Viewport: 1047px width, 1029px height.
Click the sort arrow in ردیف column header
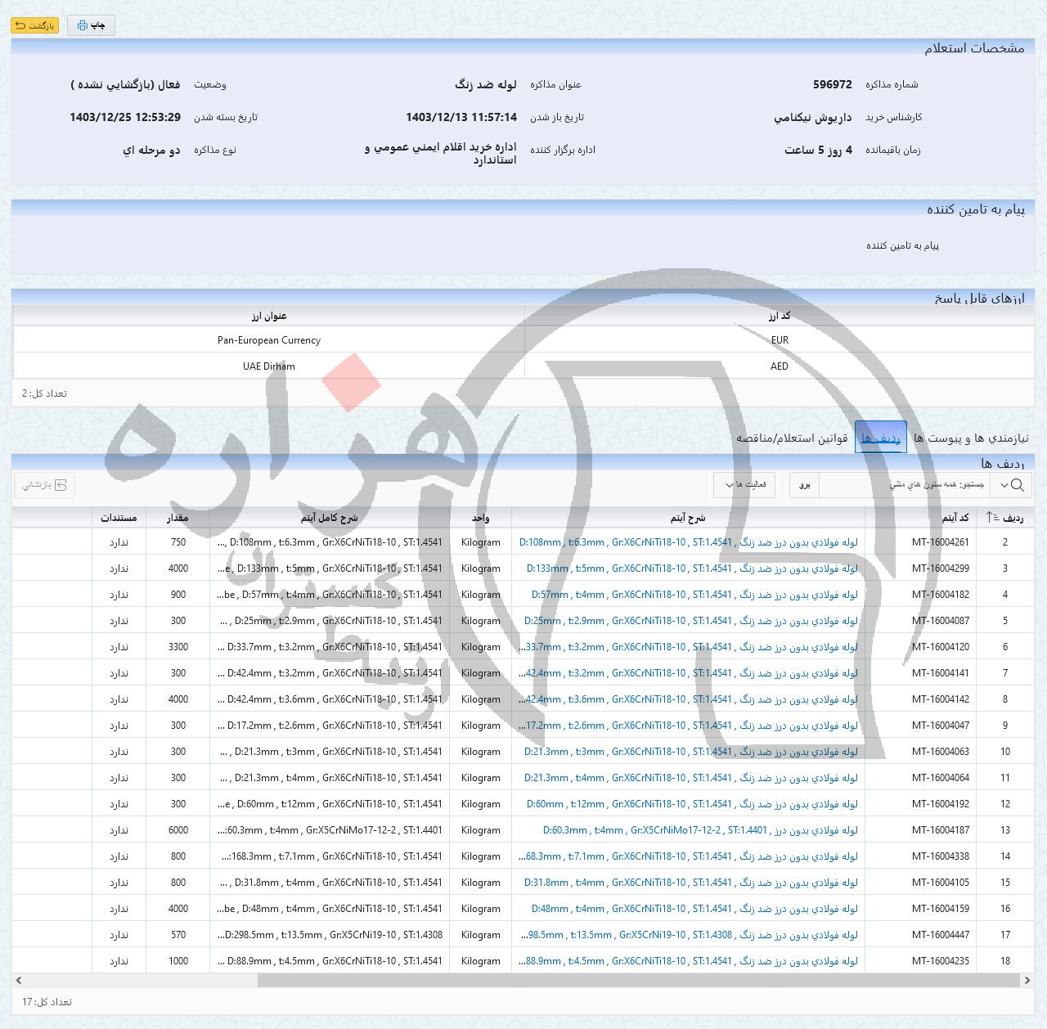[x=991, y=518]
